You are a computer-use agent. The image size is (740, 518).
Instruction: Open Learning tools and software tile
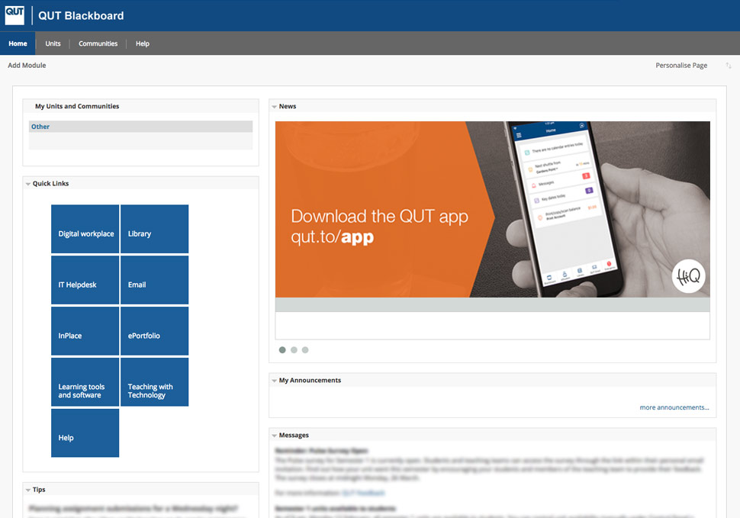coord(85,382)
